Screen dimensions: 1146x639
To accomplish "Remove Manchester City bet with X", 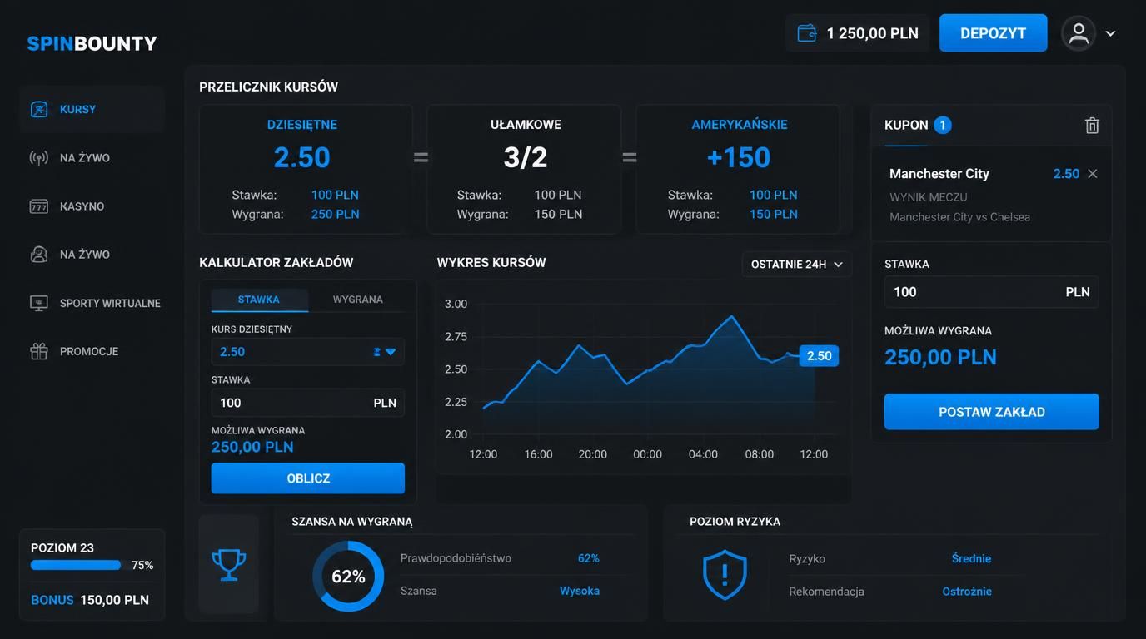I will (x=1093, y=174).
